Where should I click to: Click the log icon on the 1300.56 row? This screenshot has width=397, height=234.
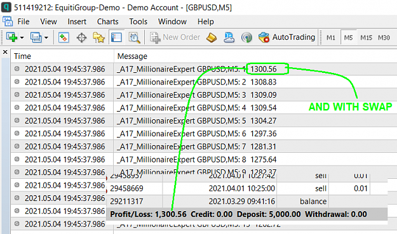[17, 68]
